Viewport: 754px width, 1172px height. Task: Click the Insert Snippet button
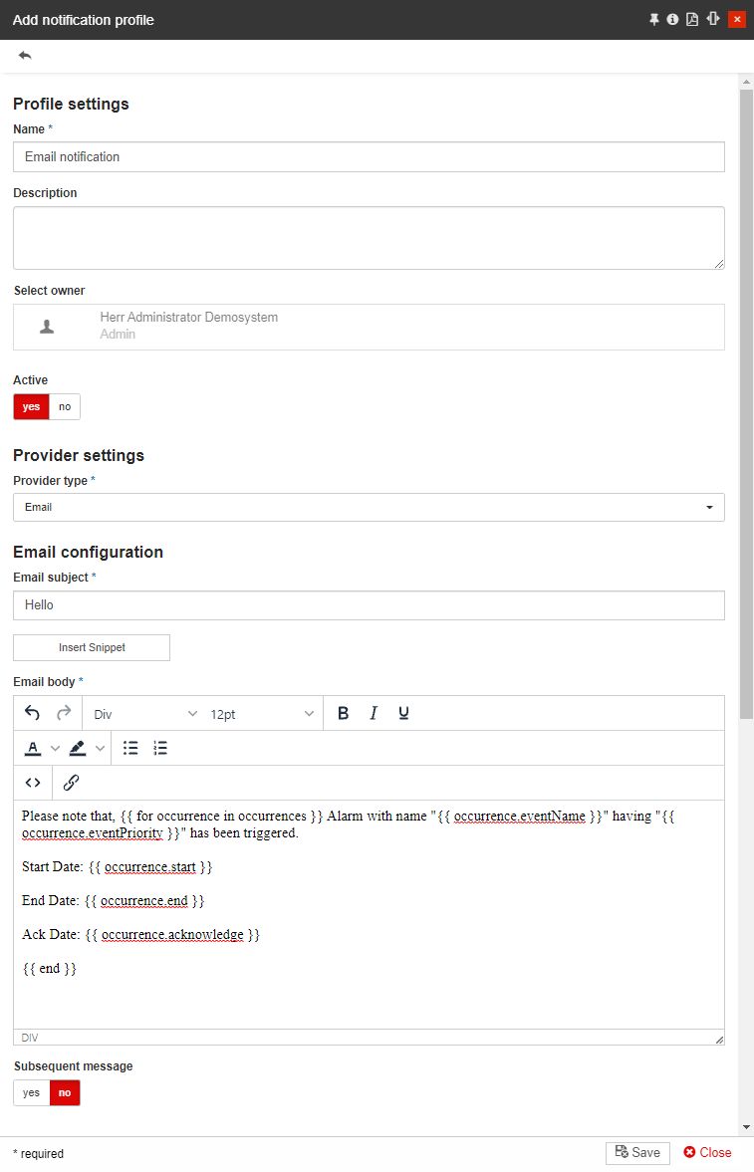91,647
